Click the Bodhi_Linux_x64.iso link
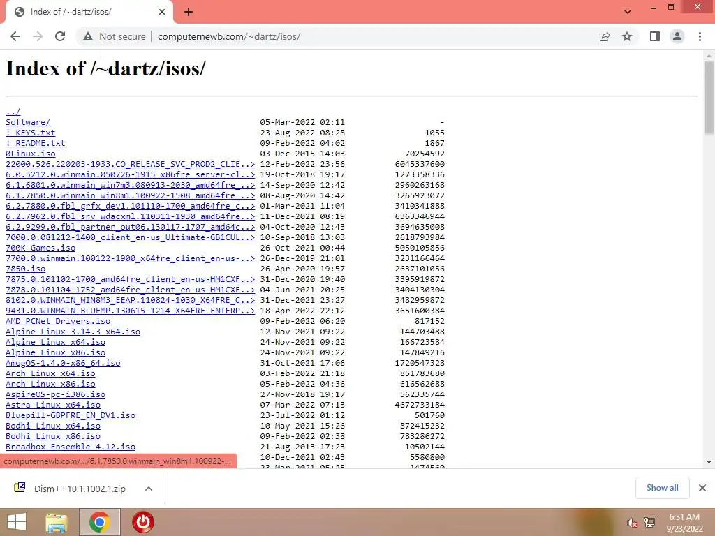 click(x=53, y=426)
